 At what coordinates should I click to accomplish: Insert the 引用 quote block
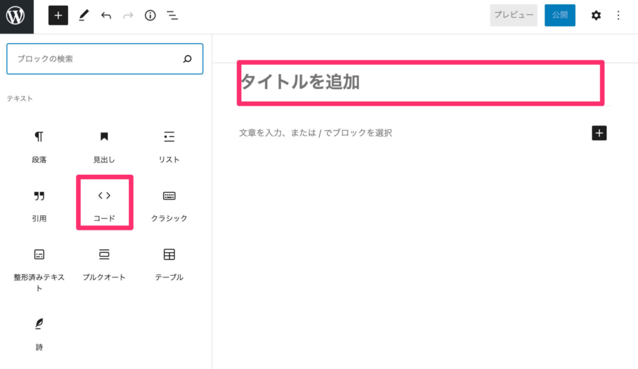pyautogui.click(x=39, y=205)
